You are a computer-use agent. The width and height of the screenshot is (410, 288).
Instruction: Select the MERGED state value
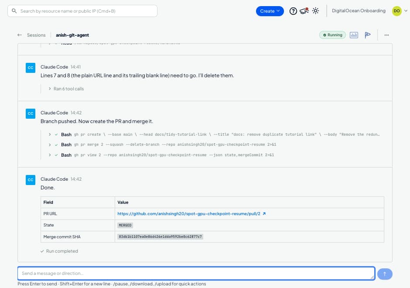click(125, 225)
